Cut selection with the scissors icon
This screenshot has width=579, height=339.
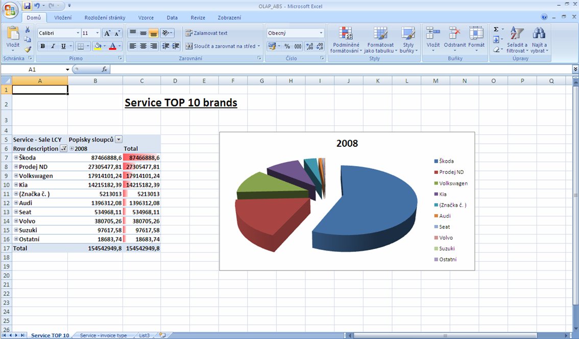[x=28, y=30]
